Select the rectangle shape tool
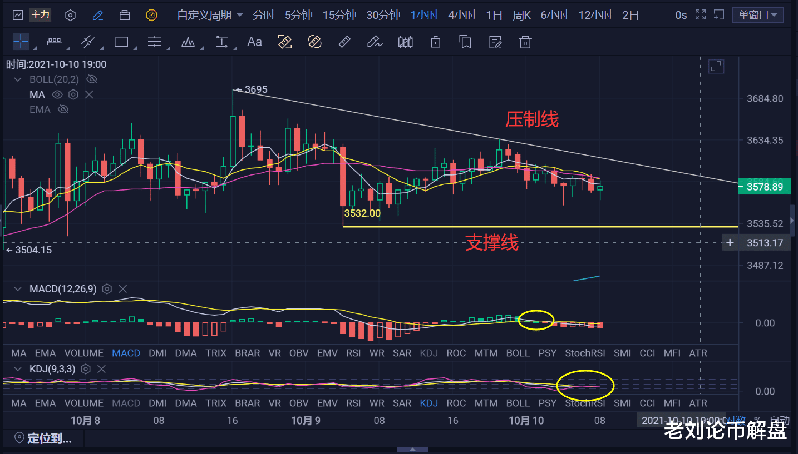The height and width of the screenshot is (454, 798). (121, 42)
